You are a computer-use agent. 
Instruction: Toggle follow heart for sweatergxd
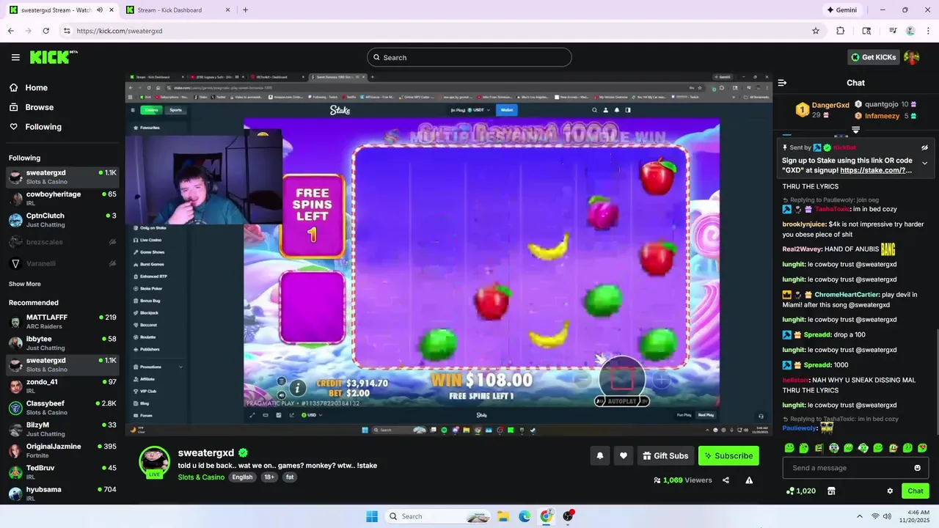click(623, 455)
